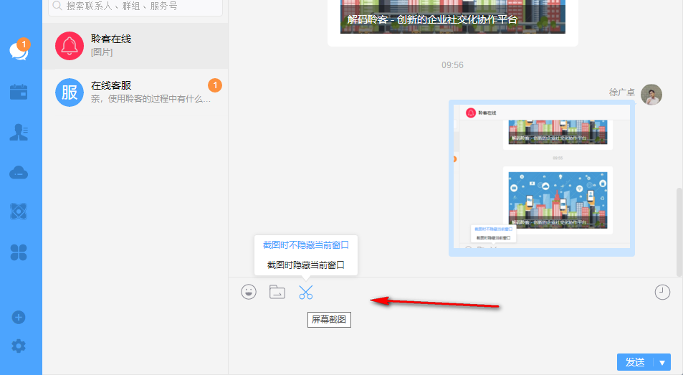
Task: Select 截图时隐藏当前窗口 option
Action: [306, 265]
